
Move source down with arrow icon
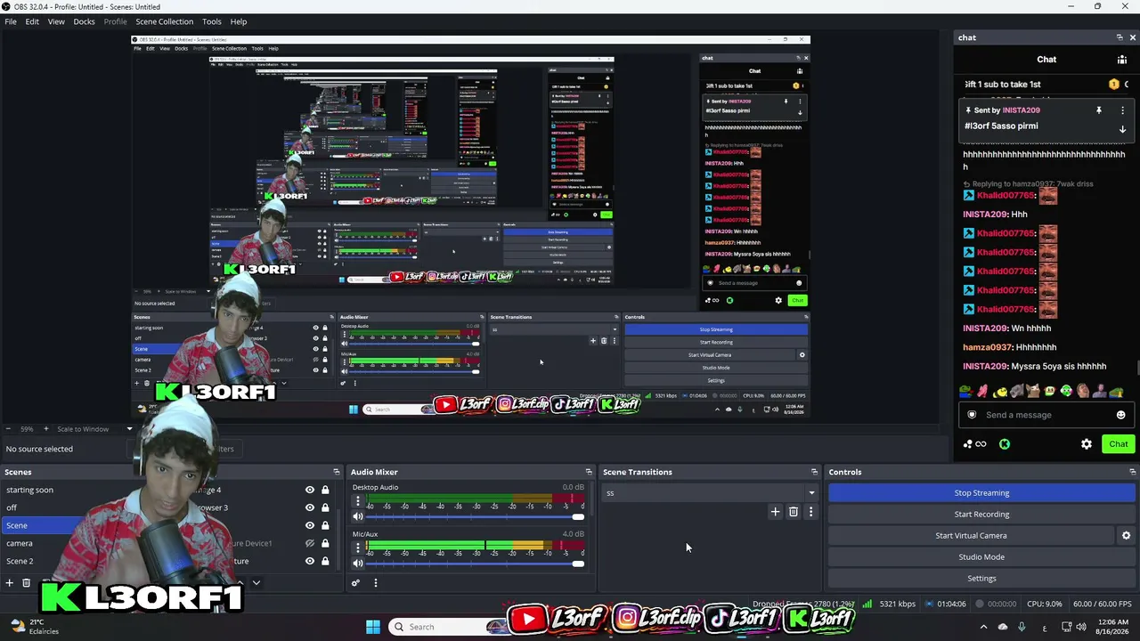pos(256,583)
